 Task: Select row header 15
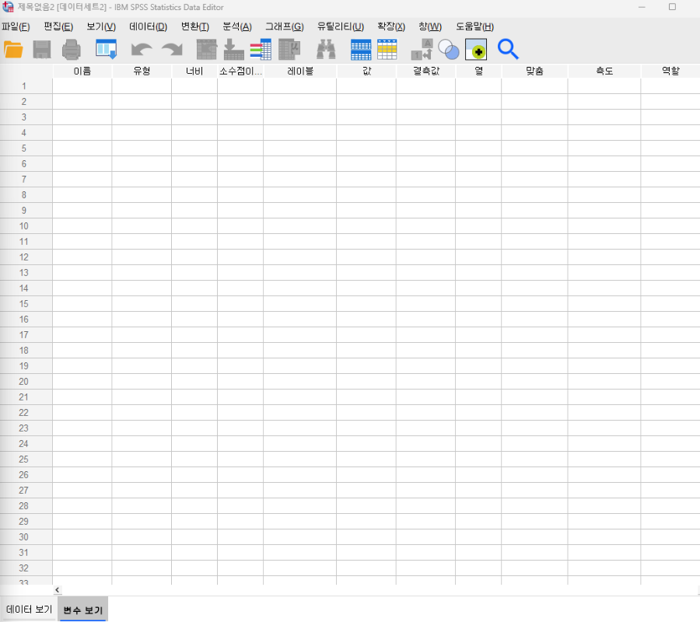pyautogui.click(x=26, y=304)
